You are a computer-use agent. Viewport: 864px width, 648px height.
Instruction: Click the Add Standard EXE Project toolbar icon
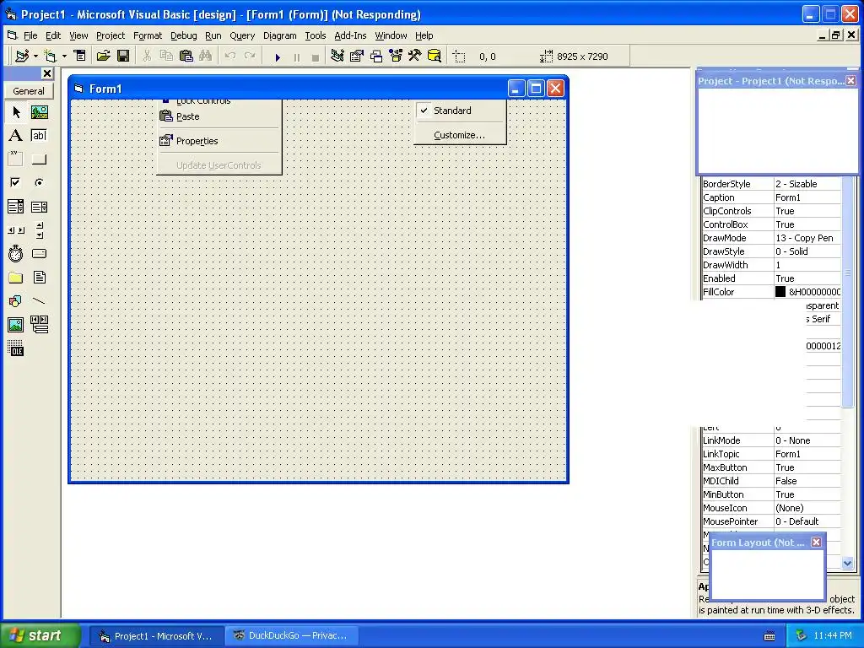(22, 57)
